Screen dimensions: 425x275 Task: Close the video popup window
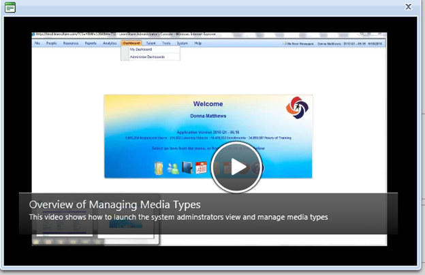(408, 6)
